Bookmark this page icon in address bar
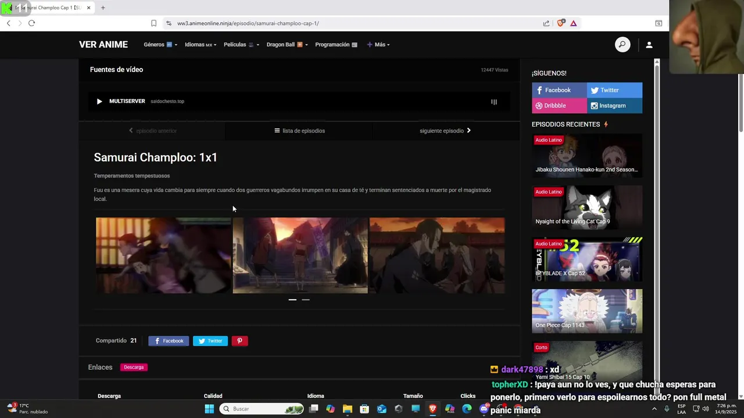 click(x=153, y=23)
